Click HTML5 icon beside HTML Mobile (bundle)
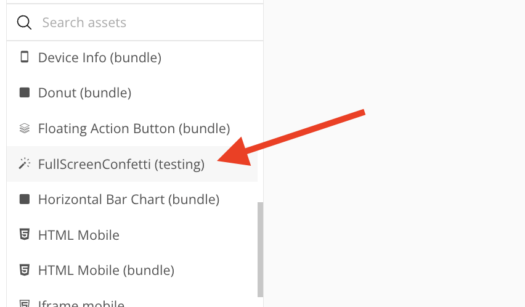Viewport: 525px width, 307px height. click(25, 270)
